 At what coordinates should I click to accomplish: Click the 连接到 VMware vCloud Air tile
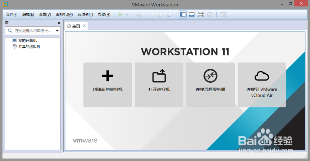pyautogui.click(x=262, y=85)
